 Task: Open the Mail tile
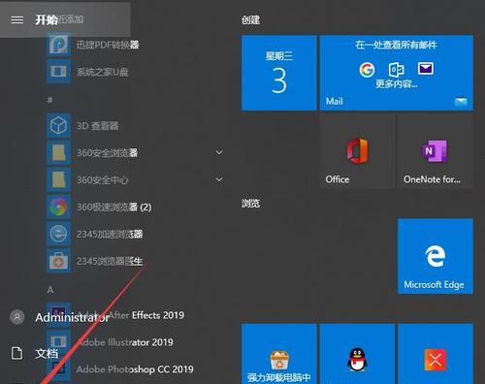(x=397, y=73)
